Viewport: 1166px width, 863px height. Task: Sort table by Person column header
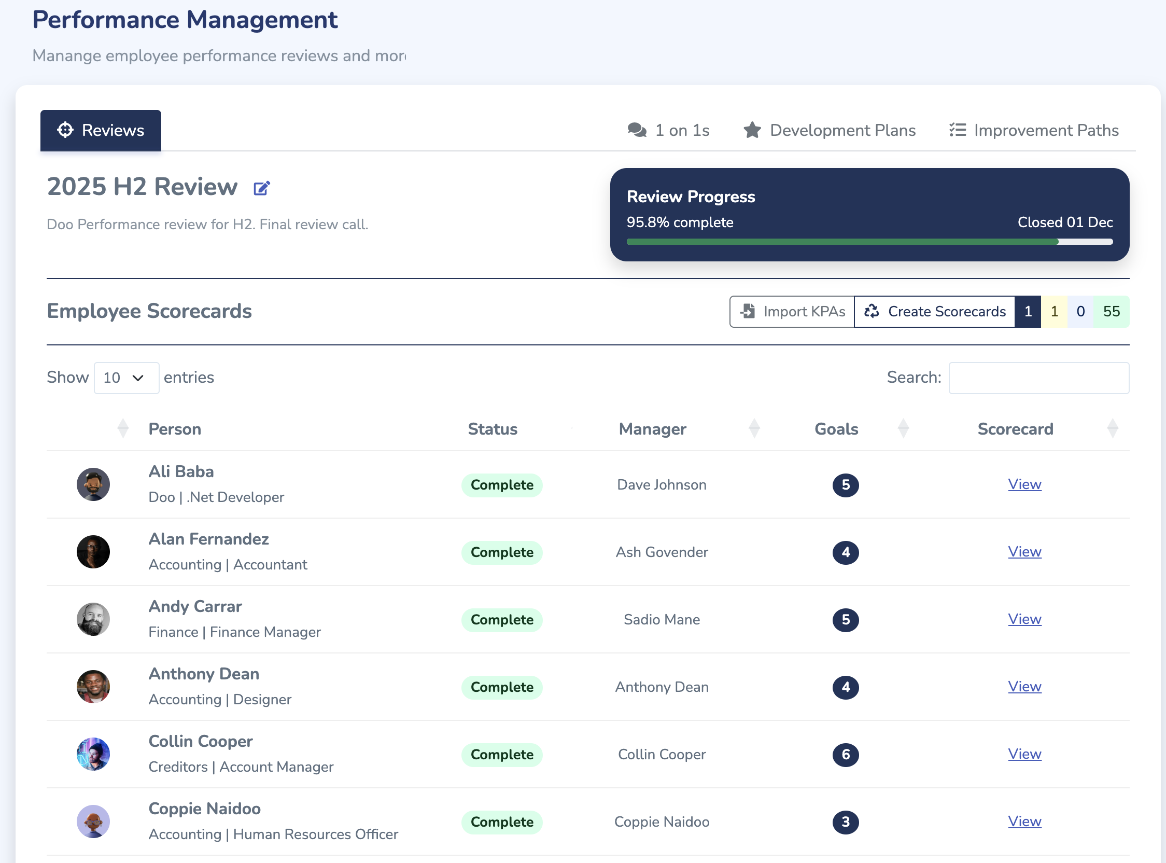click(175, 429)
